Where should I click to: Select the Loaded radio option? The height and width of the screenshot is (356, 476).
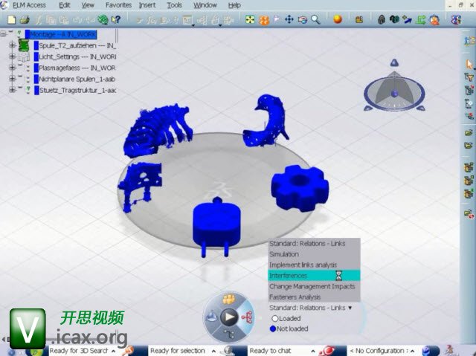pyautogui.click(x=274, y=318)
